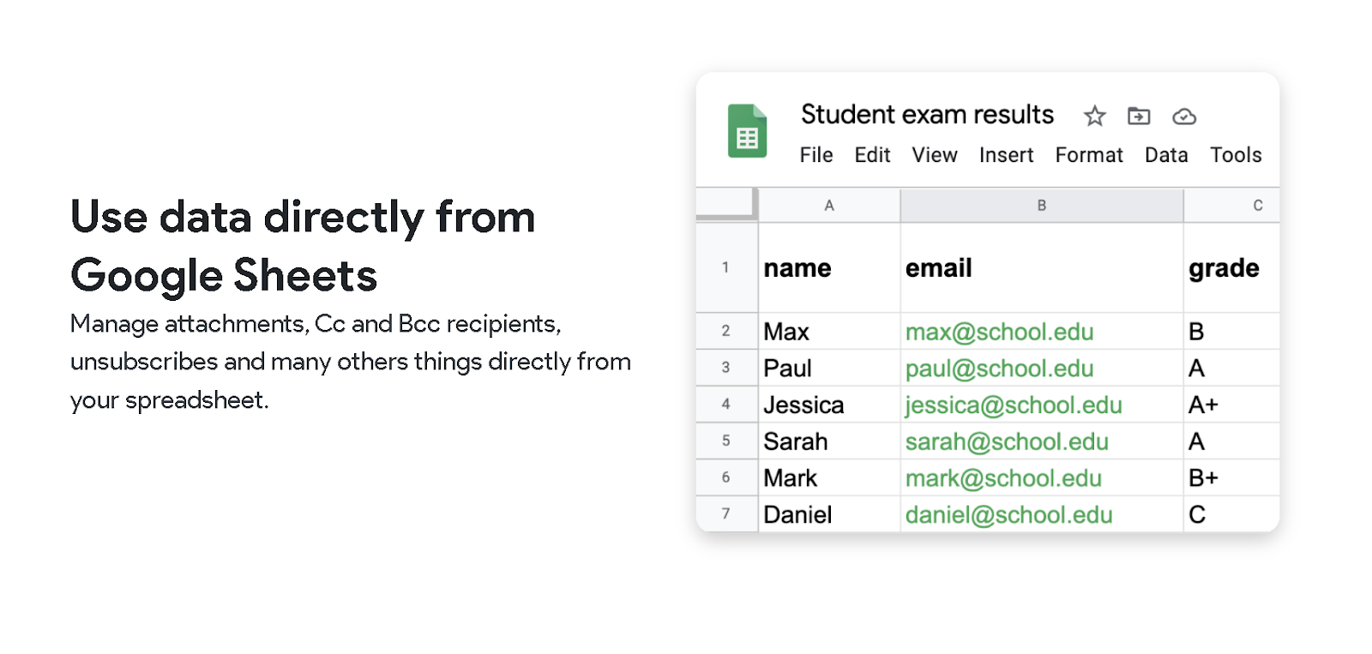Image resolution: width=1372 pixels, height=654 pixels.
Task: Open the Insert menu
Action: click(x=1006, y=155)
